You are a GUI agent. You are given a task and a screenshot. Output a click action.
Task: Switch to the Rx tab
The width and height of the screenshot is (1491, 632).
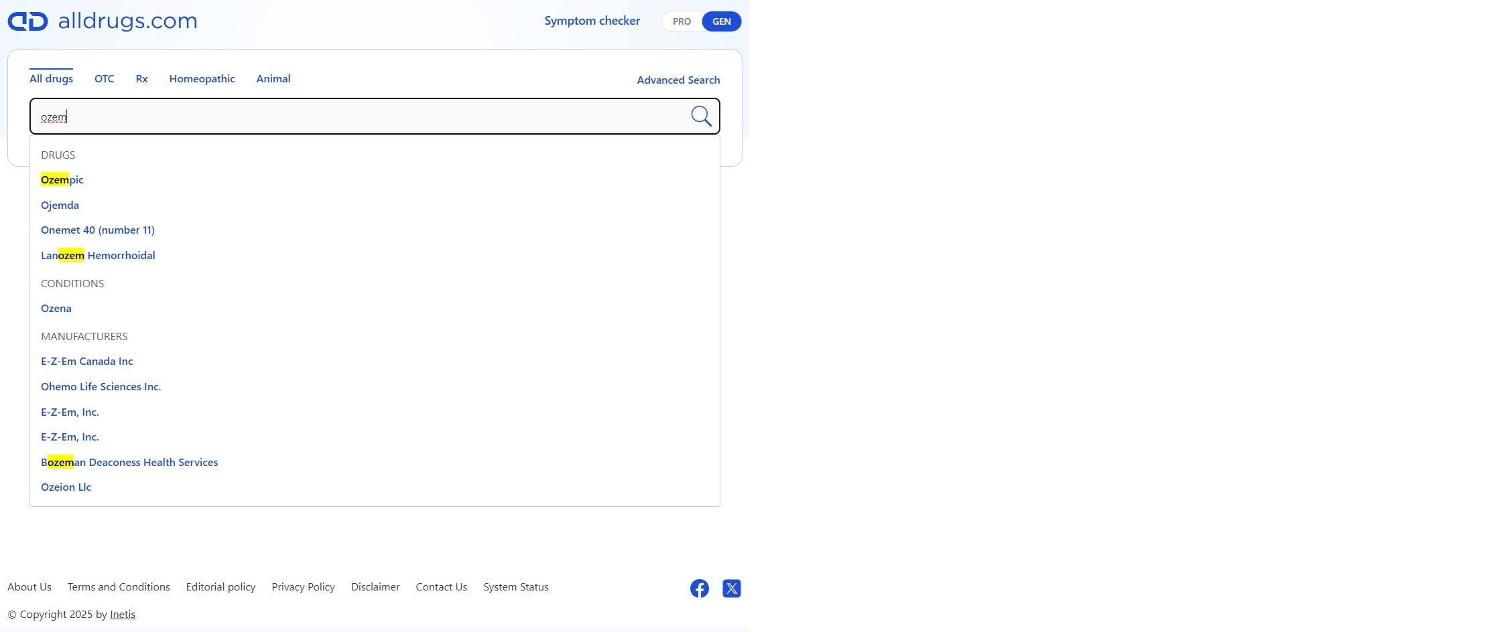point(142,78)
